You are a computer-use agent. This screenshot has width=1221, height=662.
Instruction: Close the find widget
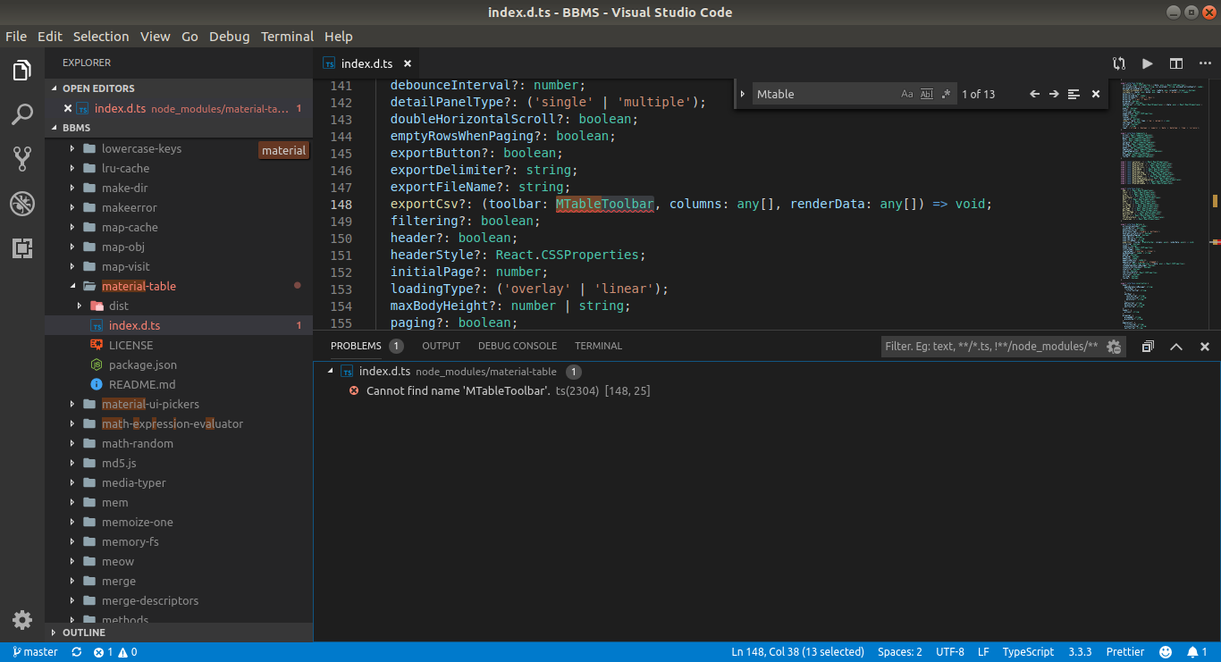pyautogui.click(x=1096, y=94)
